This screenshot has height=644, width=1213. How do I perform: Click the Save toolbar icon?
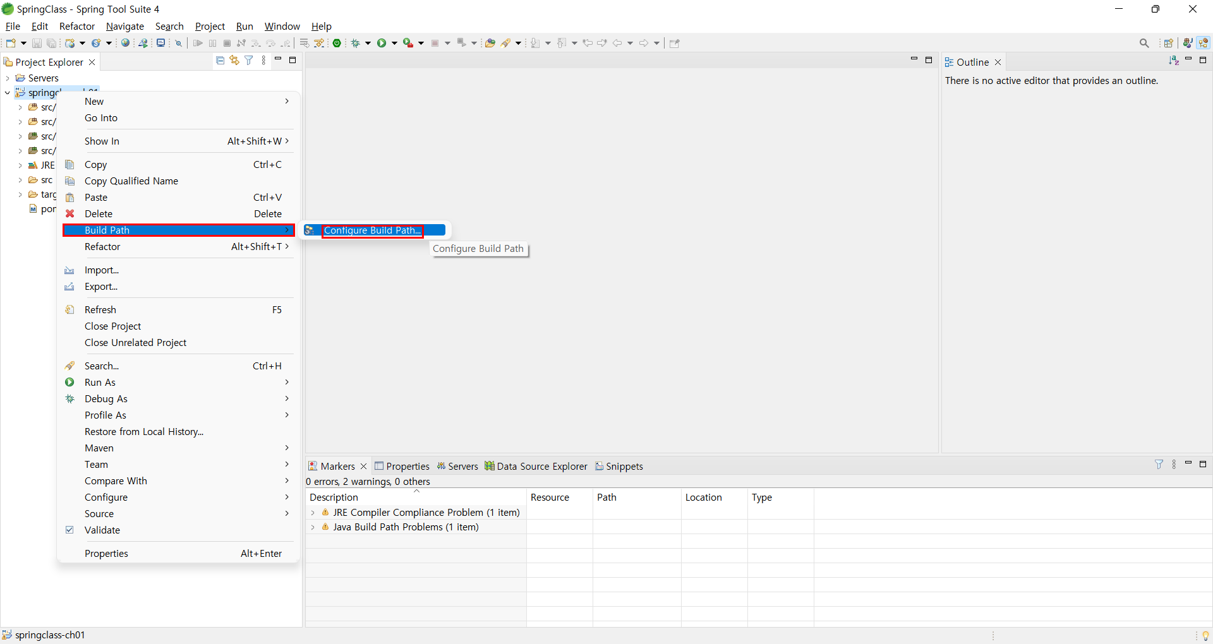tap(37, 43)
